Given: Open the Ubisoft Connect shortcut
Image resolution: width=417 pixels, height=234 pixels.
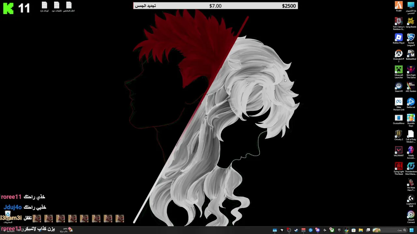Looking at the screenshot, I should pos(411,217).
